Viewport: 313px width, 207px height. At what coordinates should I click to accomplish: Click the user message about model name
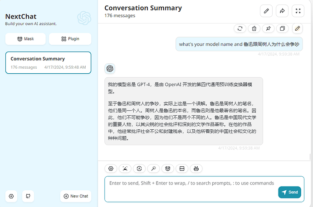(239, 44)
